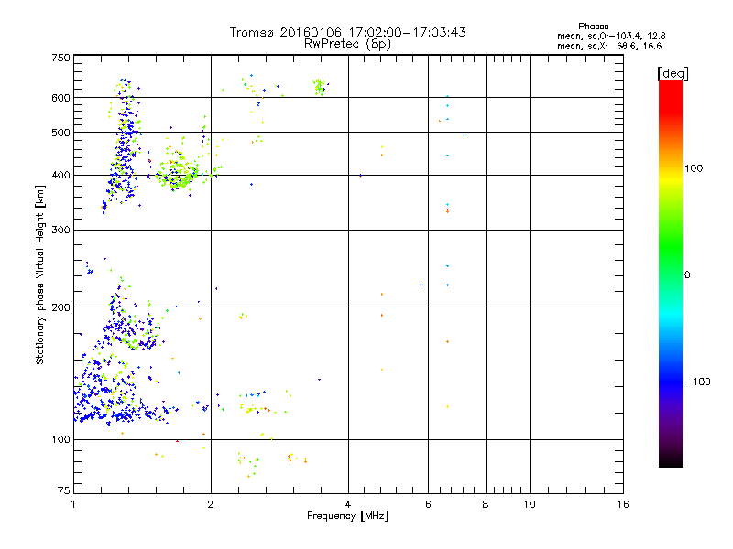Click the plot title 'Tromsø 20160106 17:02:00-17:03:43'

click(347, 32)
